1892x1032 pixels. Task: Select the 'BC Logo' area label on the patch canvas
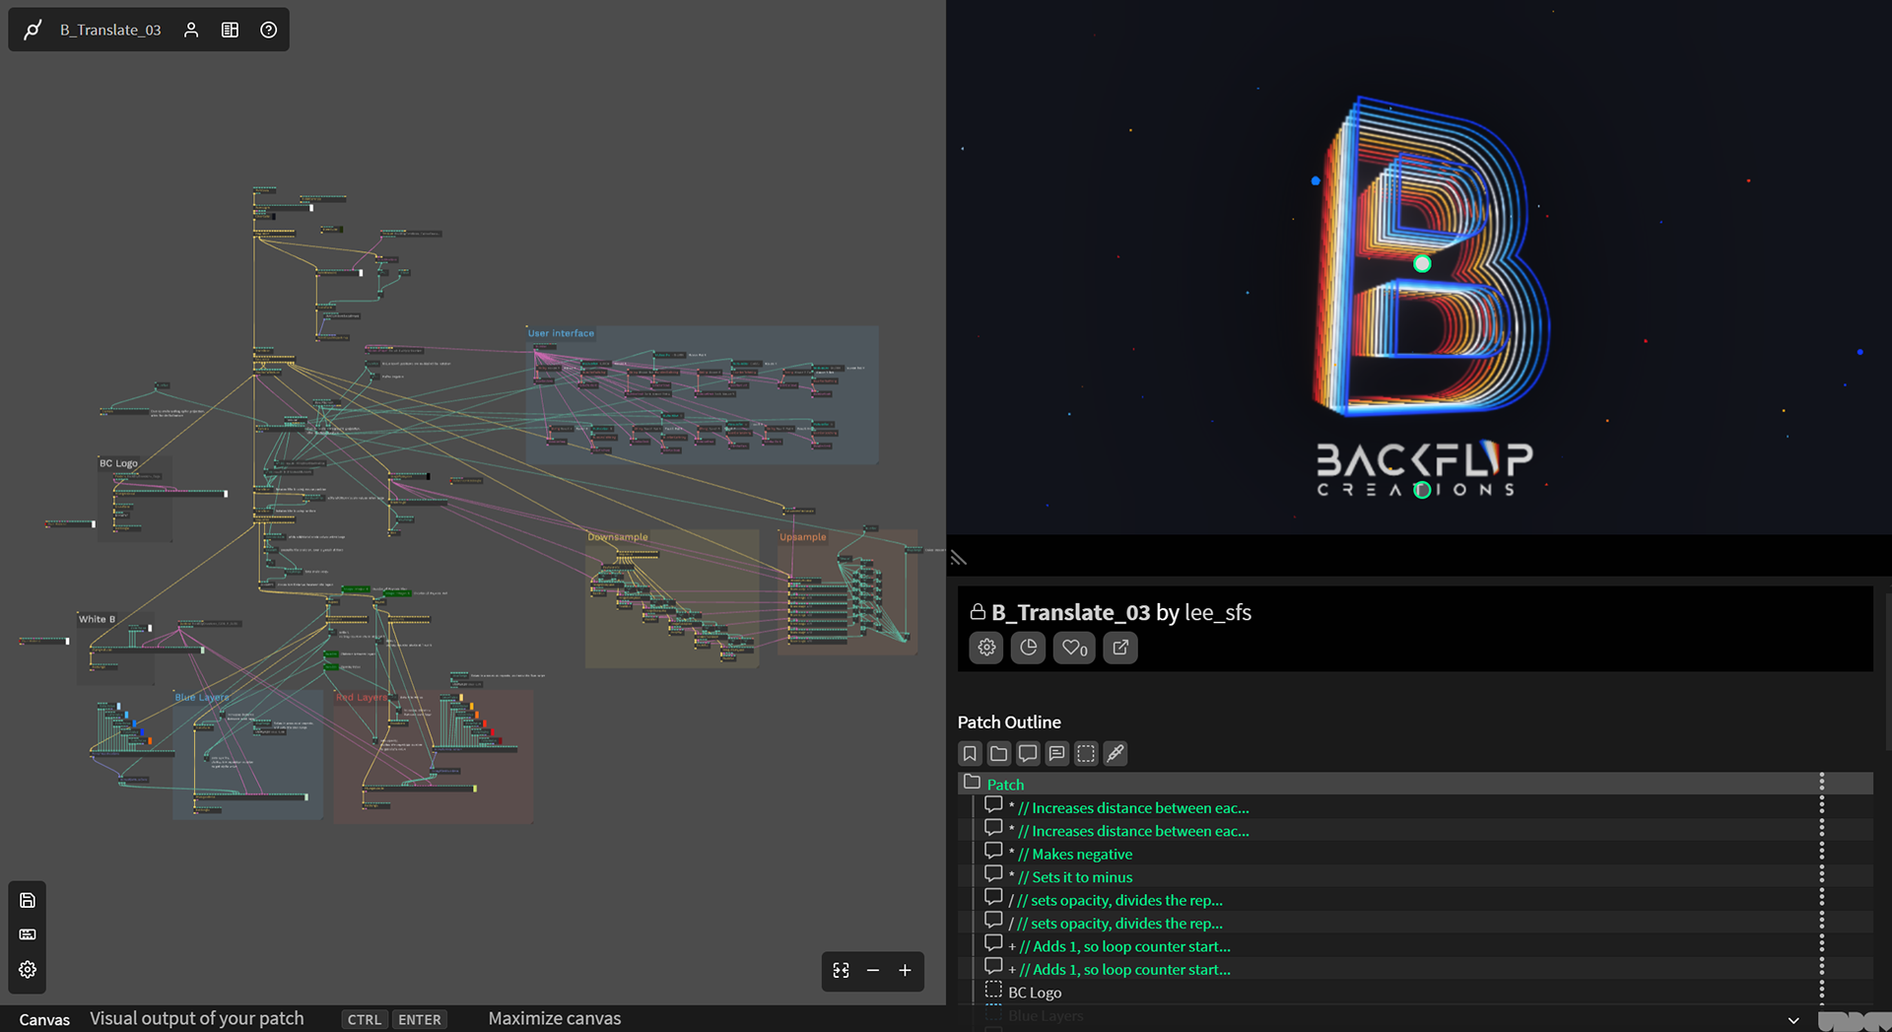coord(118,462)
